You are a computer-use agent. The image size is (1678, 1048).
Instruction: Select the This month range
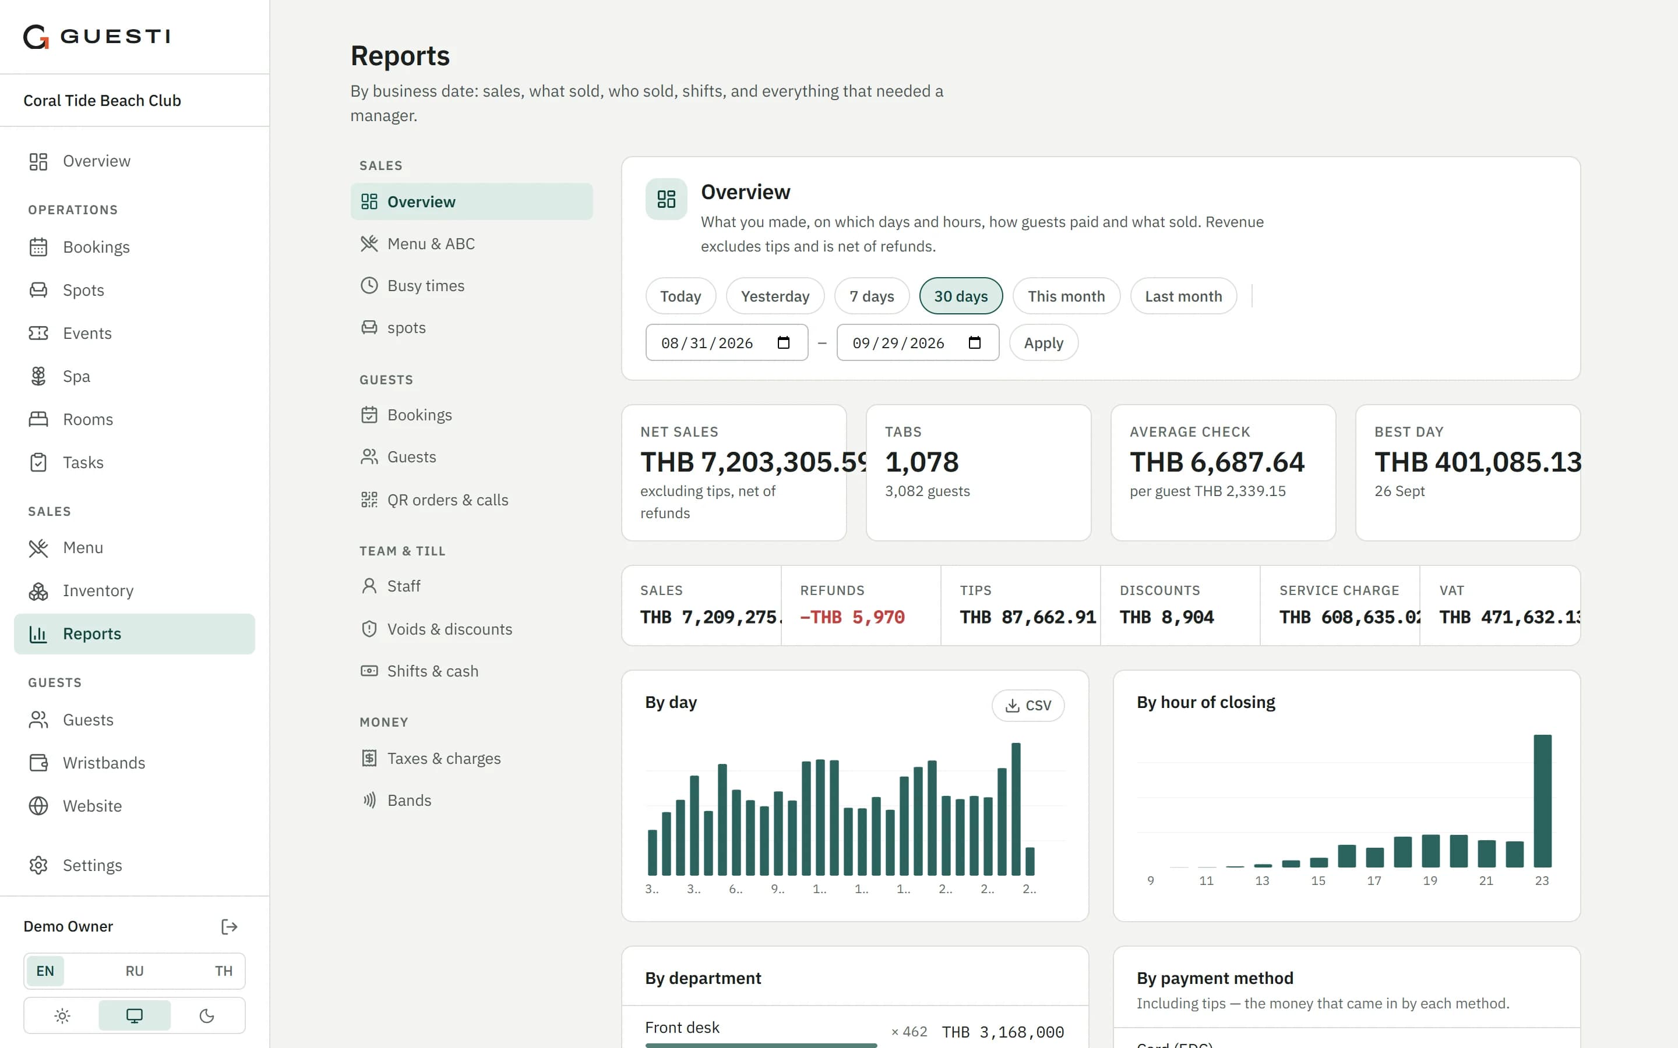pyautogui.click(x=1066, y=296)
